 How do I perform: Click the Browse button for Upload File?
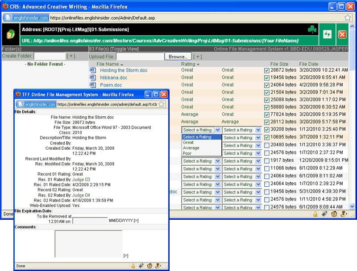click(x=178, y=57)
